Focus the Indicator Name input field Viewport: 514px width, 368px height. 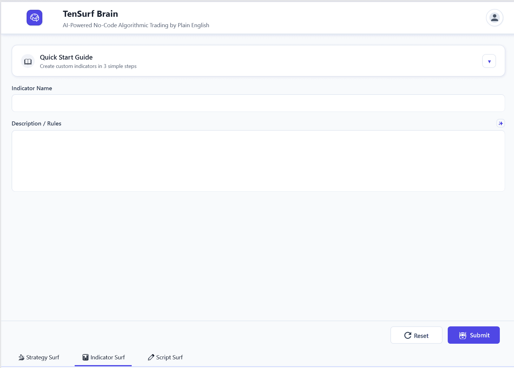(258, 103)
